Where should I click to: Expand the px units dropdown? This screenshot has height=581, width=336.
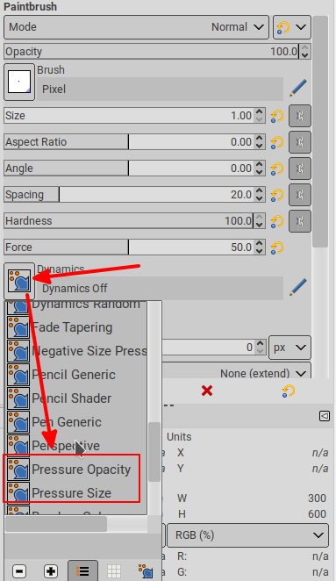click(x=290, y=348)
